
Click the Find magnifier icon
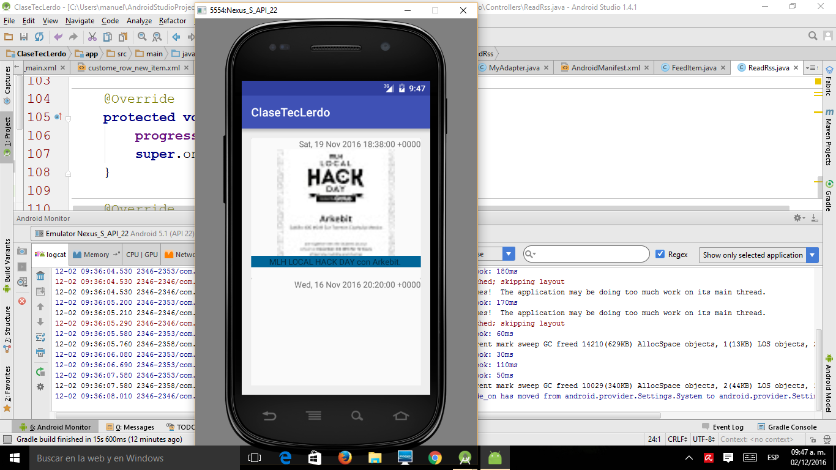click(142, 37)
